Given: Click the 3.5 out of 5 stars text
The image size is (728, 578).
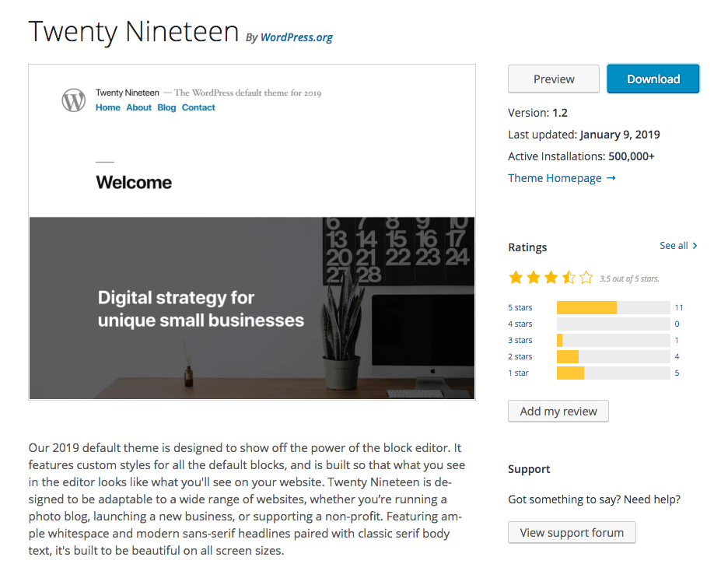Looking at the screenshot, I should (629, 279).
